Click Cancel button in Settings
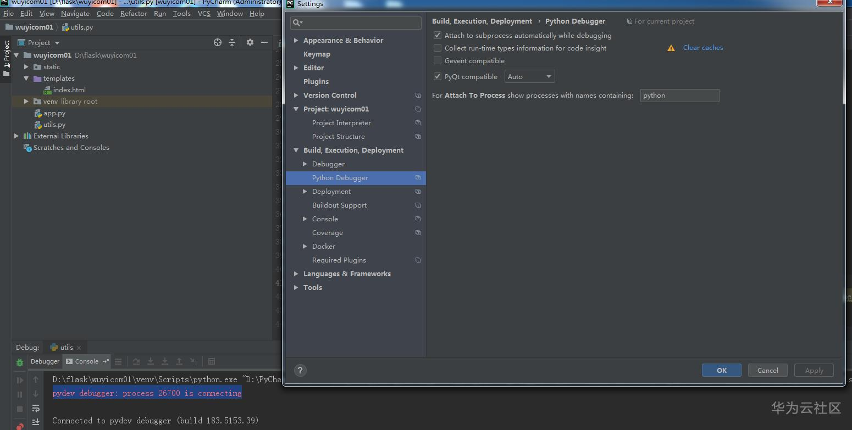This screenshot has height=430, width=852. (x=768, y=370)
